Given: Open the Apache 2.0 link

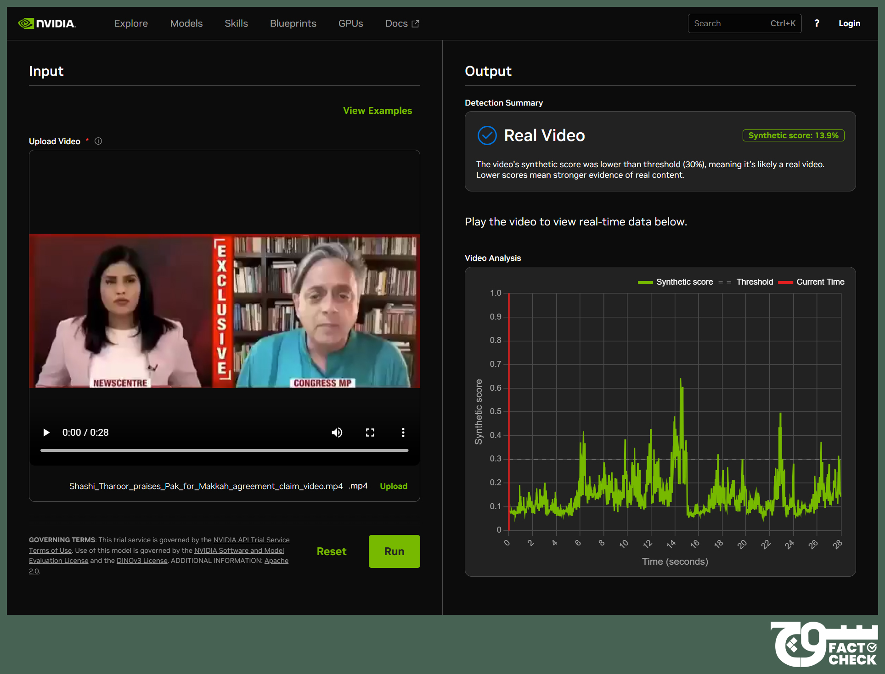Looking at the screenshot, I should (x=158, y=566).
